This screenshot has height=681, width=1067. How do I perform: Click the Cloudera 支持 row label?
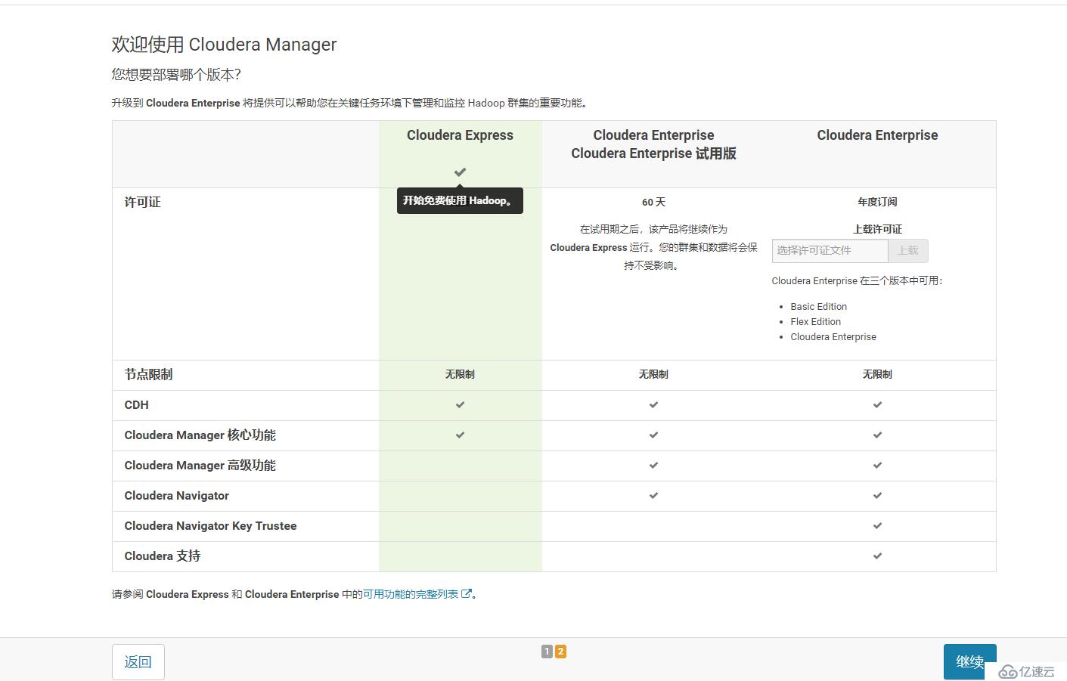tap(162, 556)
